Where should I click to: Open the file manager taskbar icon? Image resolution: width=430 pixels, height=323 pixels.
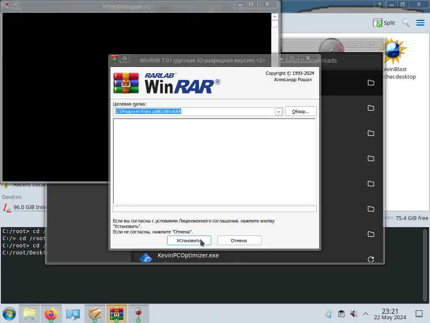click(29, 314)
